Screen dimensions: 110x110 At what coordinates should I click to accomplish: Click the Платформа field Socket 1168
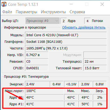66,42
